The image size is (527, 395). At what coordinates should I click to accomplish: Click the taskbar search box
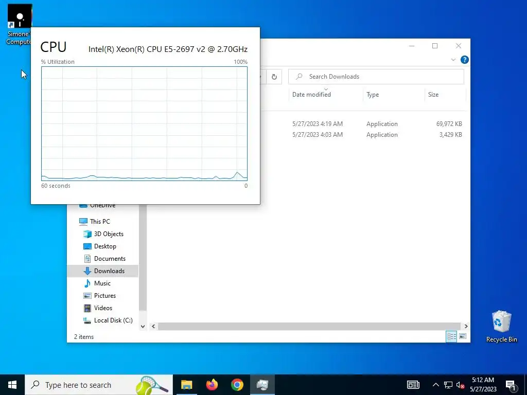tap(99, 385)
